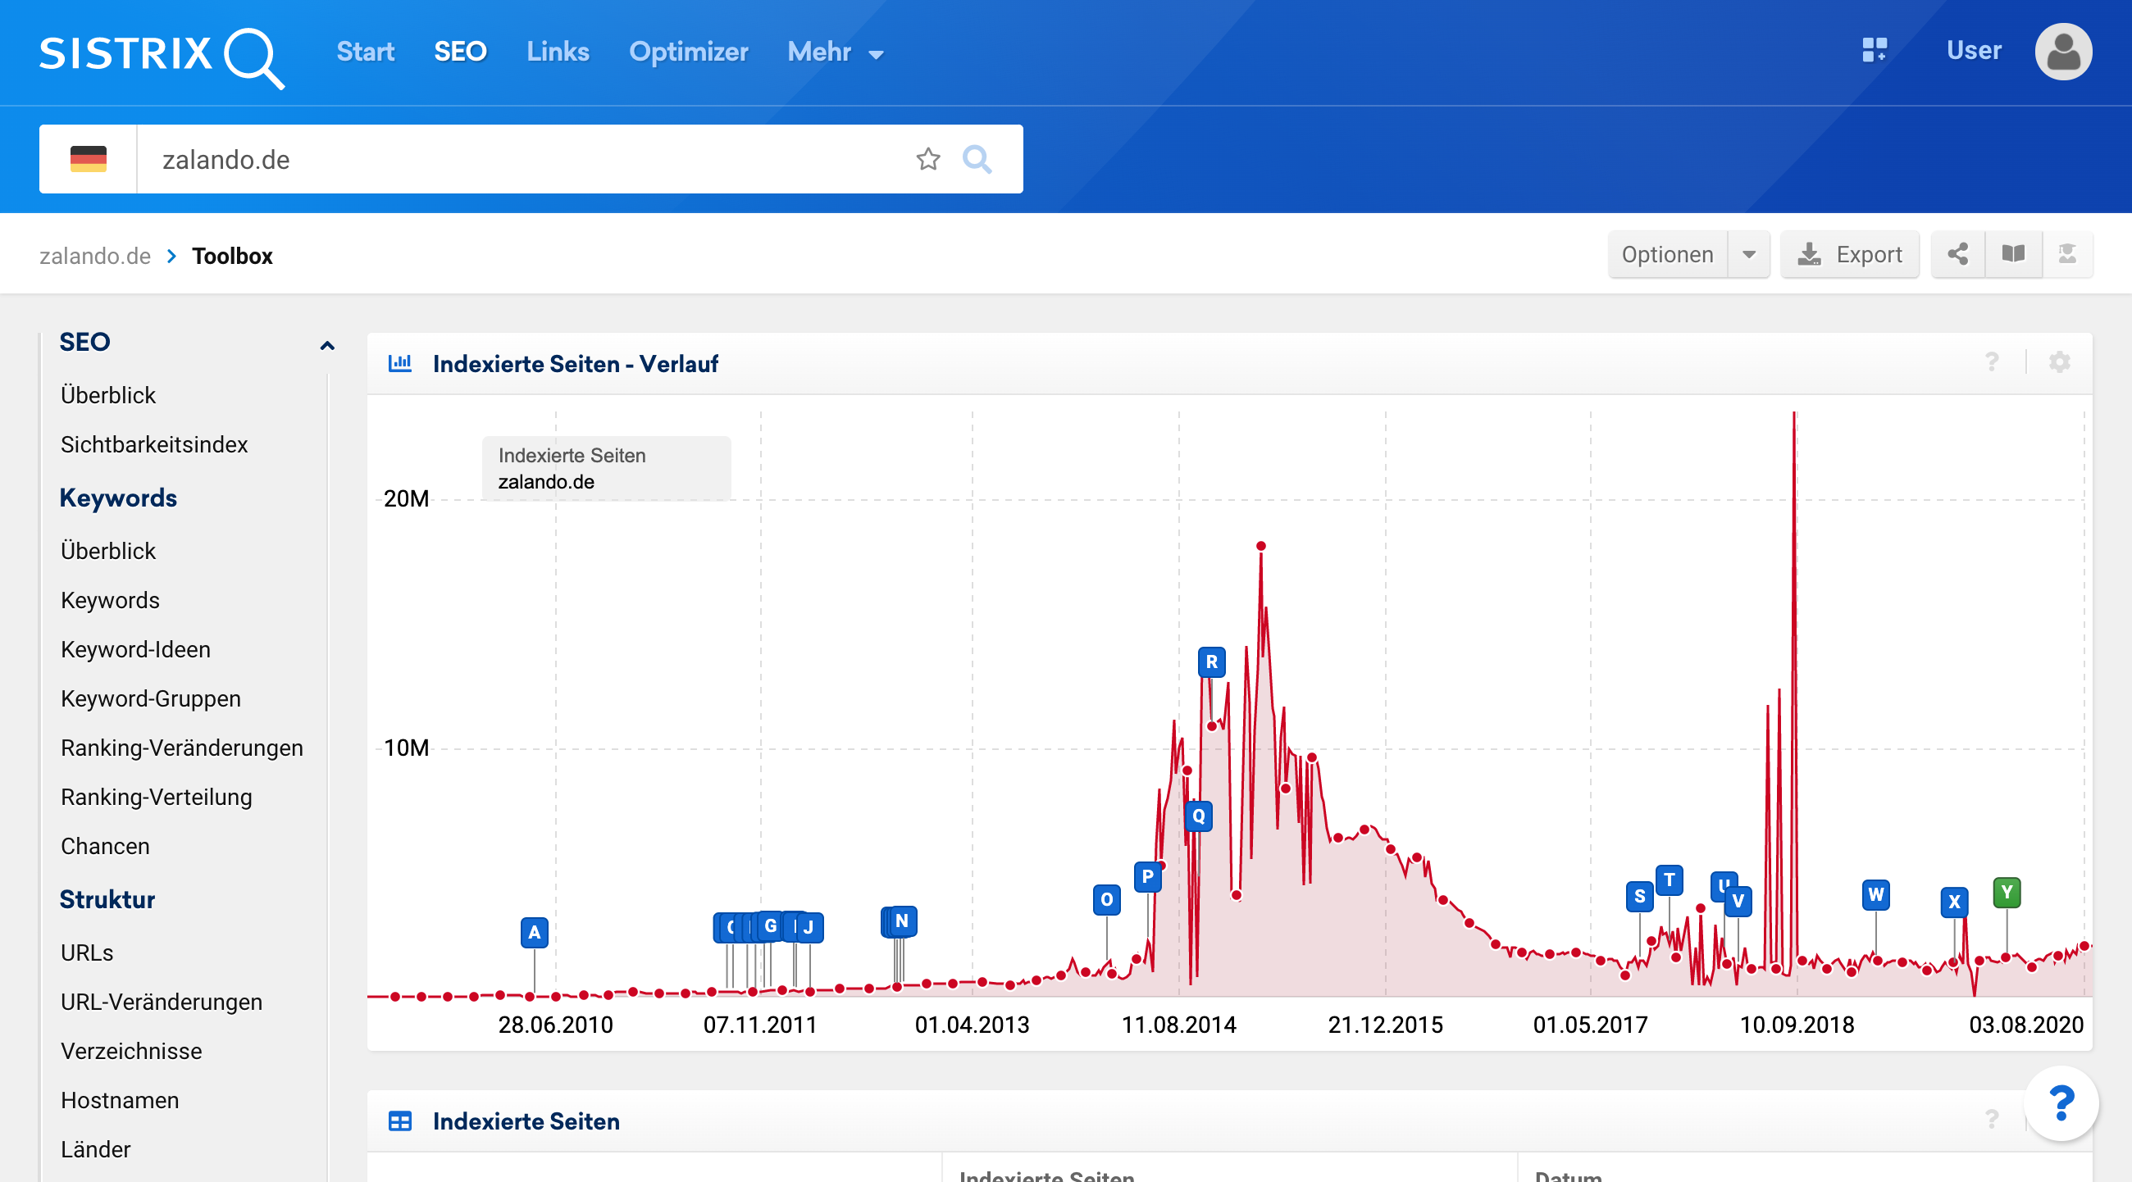This screenshot has height=1182, width=2132.
Task: Open chart settings gear icon
Action: tap(2059, 362)
